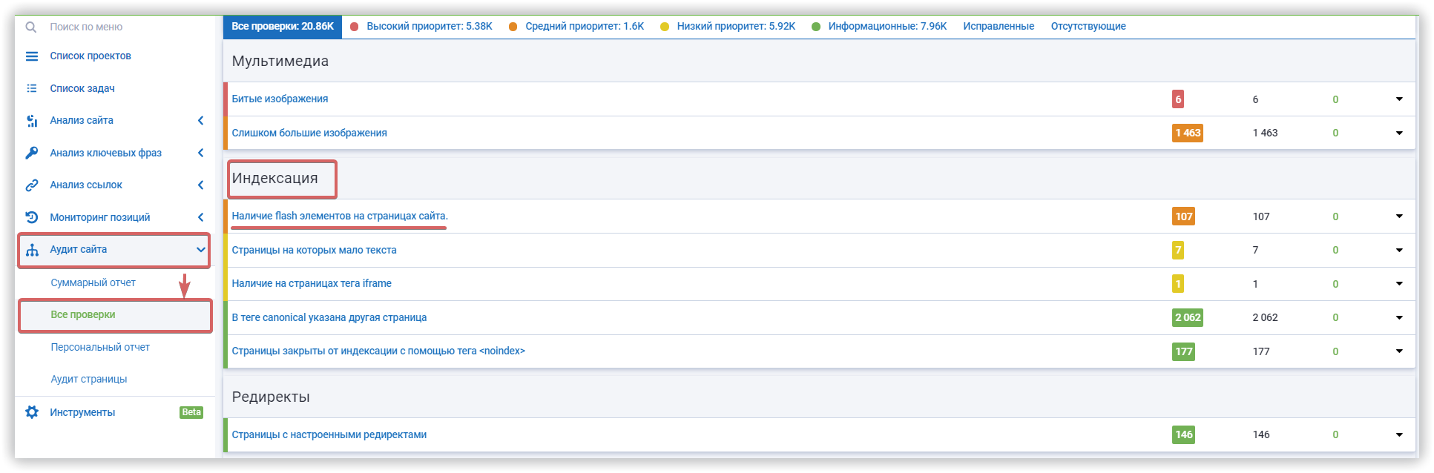This screenshot has height=473, width=1434.
Task: Click the site audit sitemap icon
Action: [32, 250]
